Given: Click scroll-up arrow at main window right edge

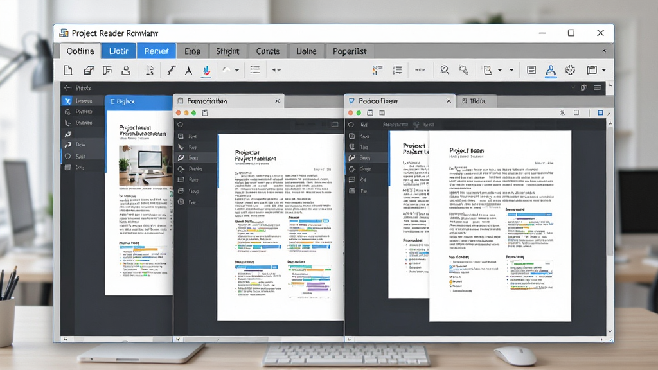Looking at the screenshot, I should [610, 85].
